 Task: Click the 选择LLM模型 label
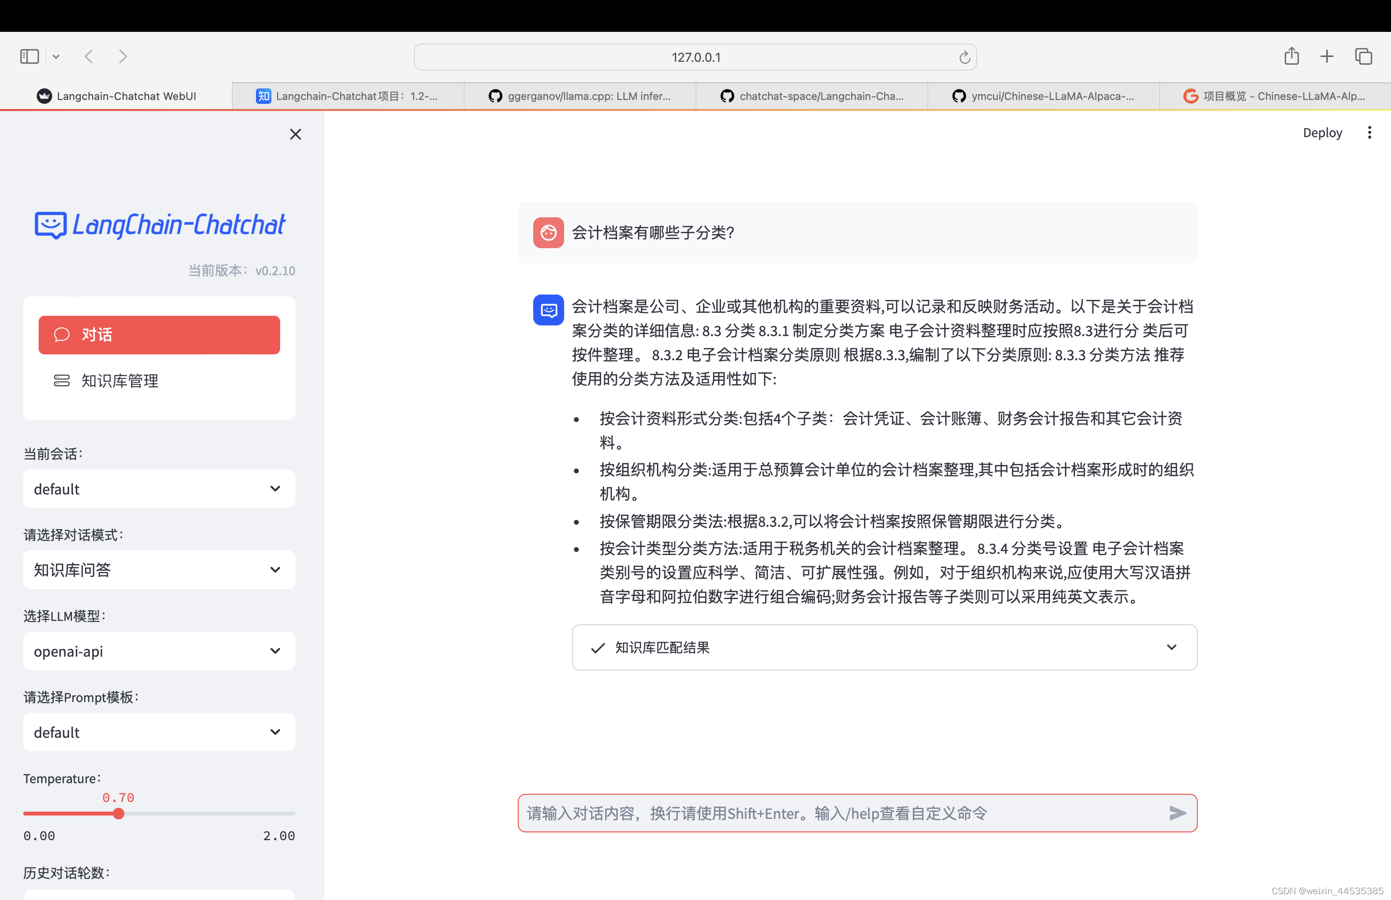coord(64,616)
